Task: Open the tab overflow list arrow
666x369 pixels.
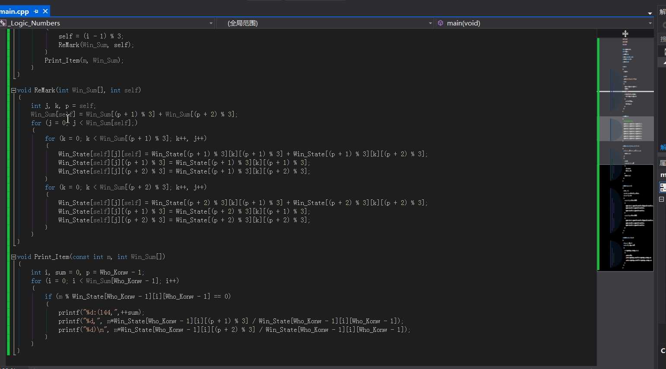Action: coord(650,13)
